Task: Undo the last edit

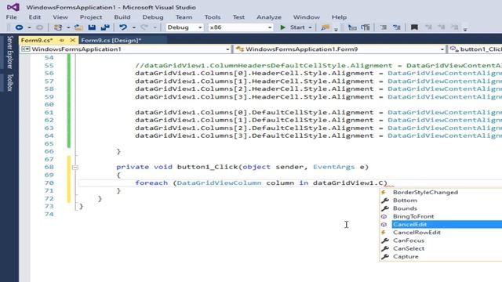Action: tap(123, 27)
